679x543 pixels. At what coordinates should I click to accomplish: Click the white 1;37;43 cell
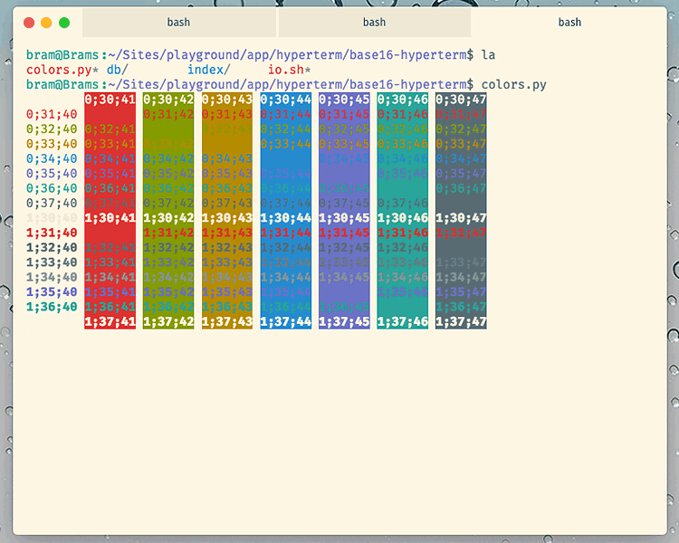coord(227,321)
